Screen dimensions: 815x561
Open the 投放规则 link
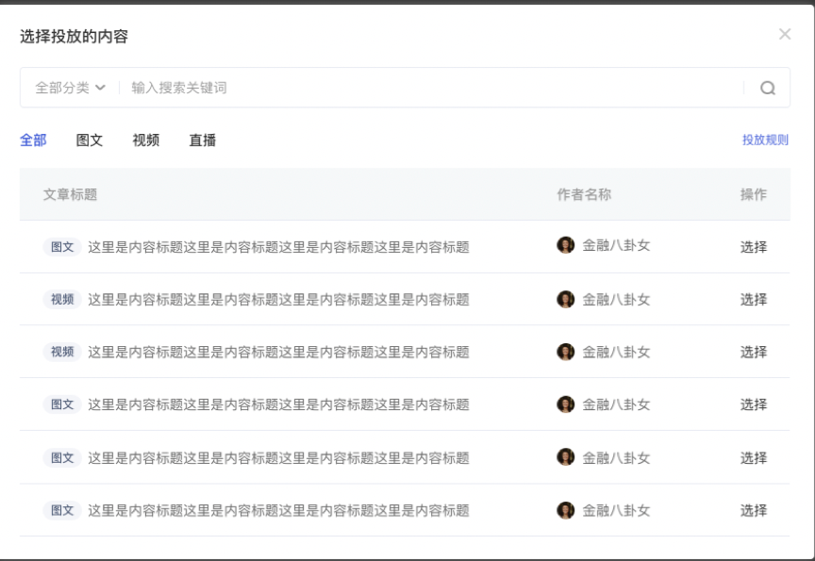[765, 140]
